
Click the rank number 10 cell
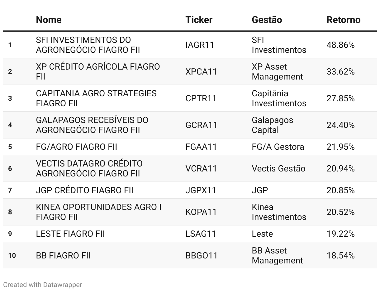[12, 256]
